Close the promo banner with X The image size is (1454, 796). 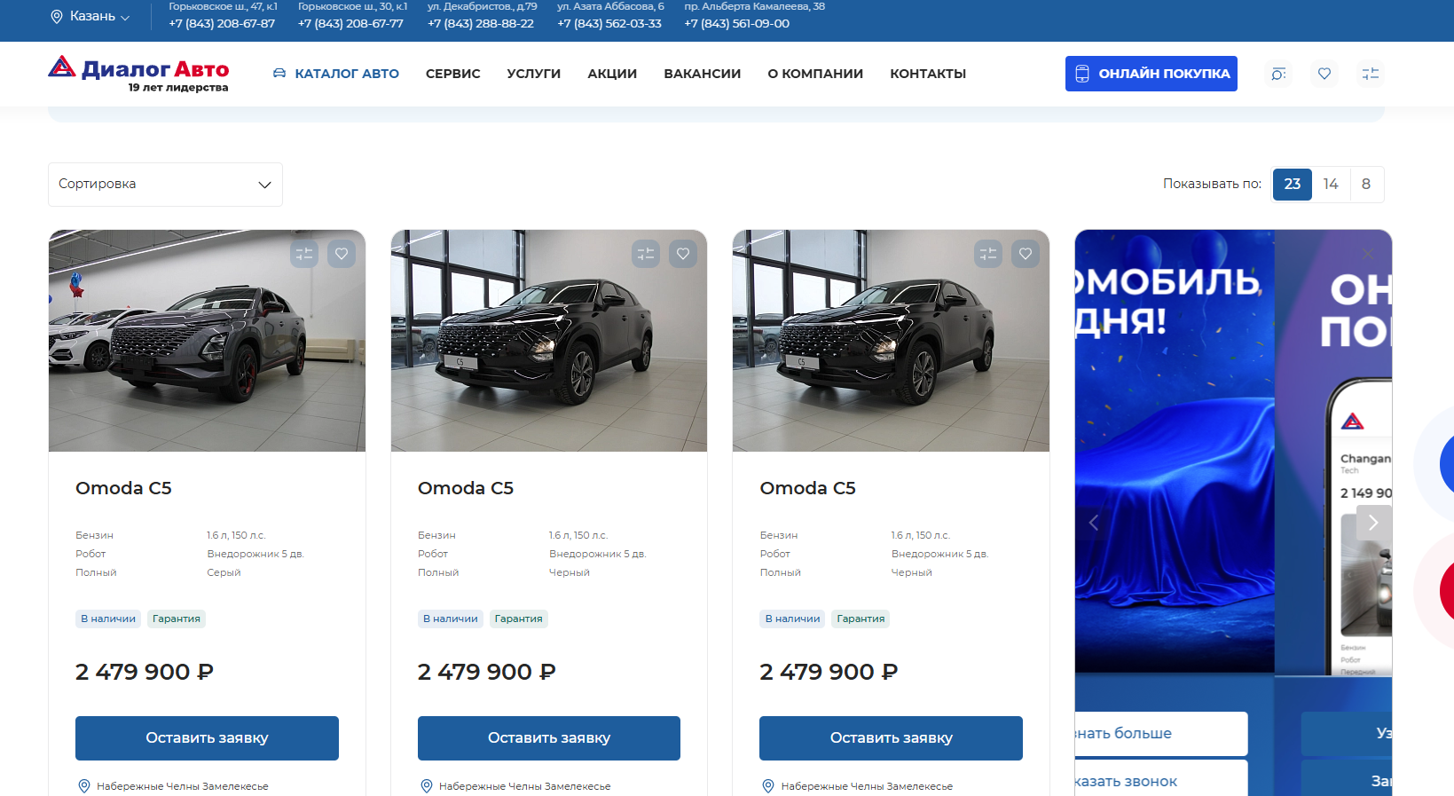pos(1368,254)
